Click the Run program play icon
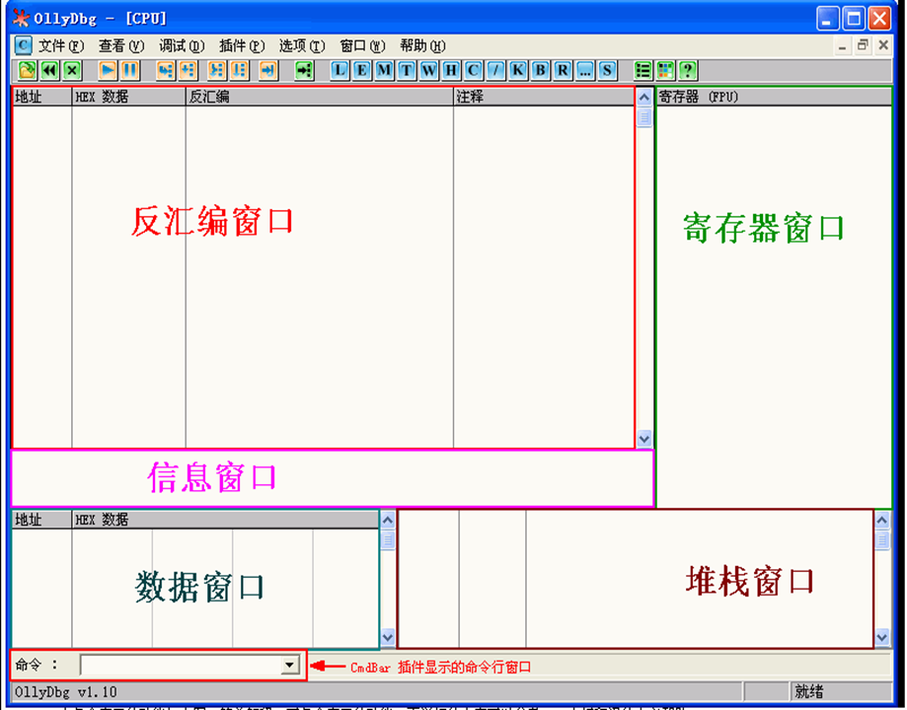This screenshot has width=907, height=710. pos(107,71)
